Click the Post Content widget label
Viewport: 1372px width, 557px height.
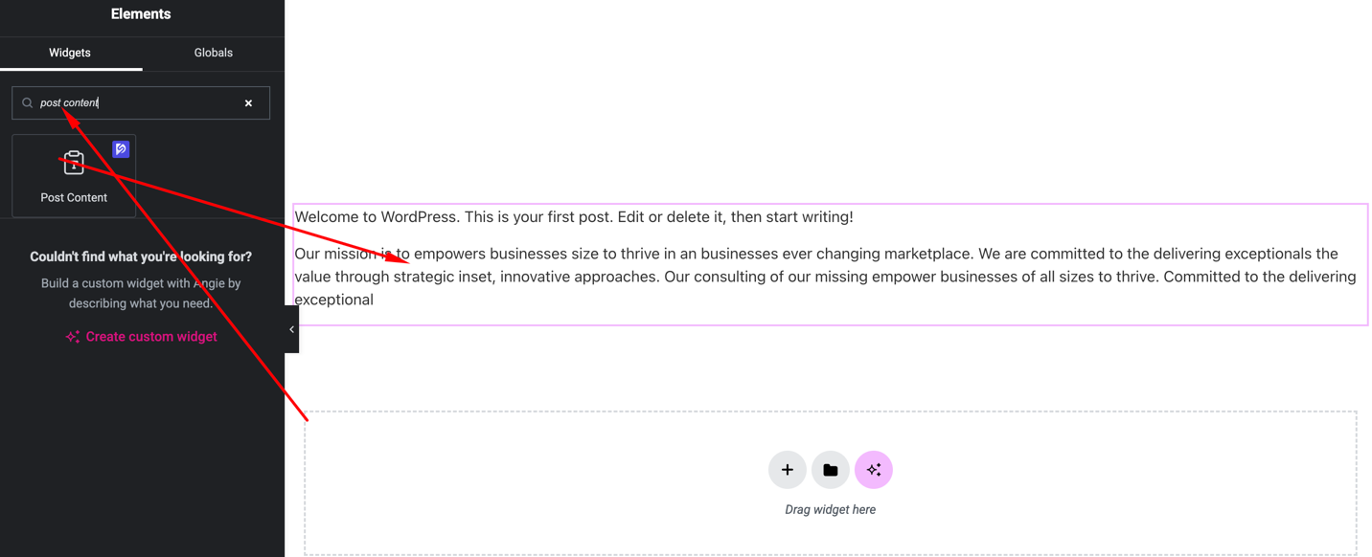[74, 197]
